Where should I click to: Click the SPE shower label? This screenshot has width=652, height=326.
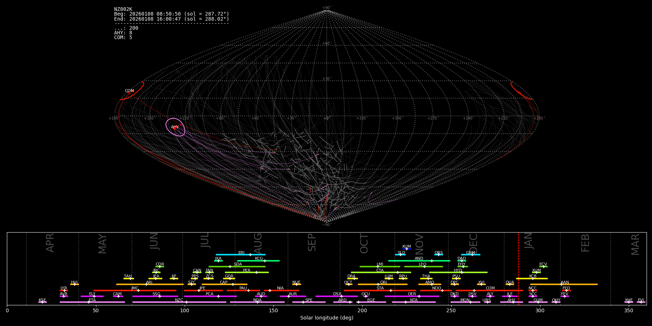[x=309, y=300]
